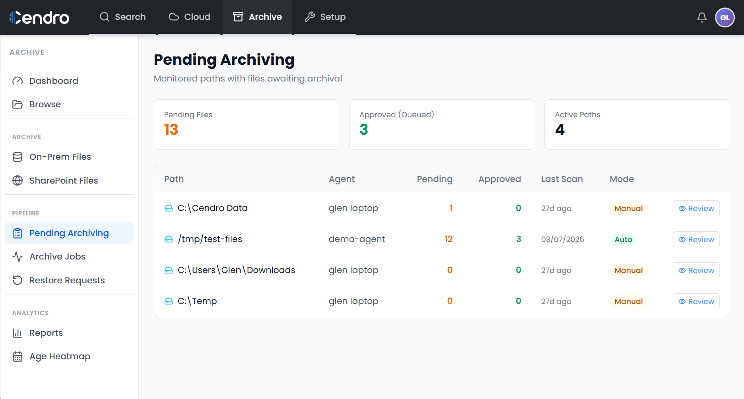Open notifications bell
The image size is (744, 399).
pos(702,17)
